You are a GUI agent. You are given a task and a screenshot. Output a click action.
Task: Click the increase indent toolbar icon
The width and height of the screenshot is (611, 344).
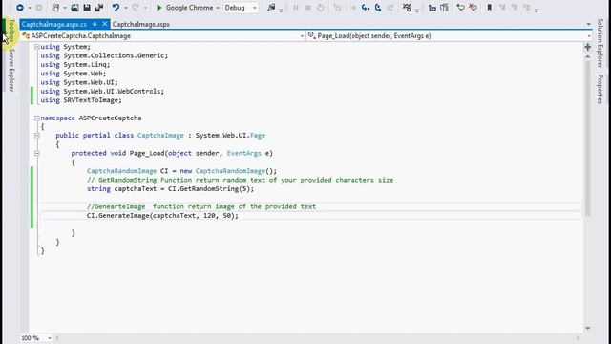[444, 8]
